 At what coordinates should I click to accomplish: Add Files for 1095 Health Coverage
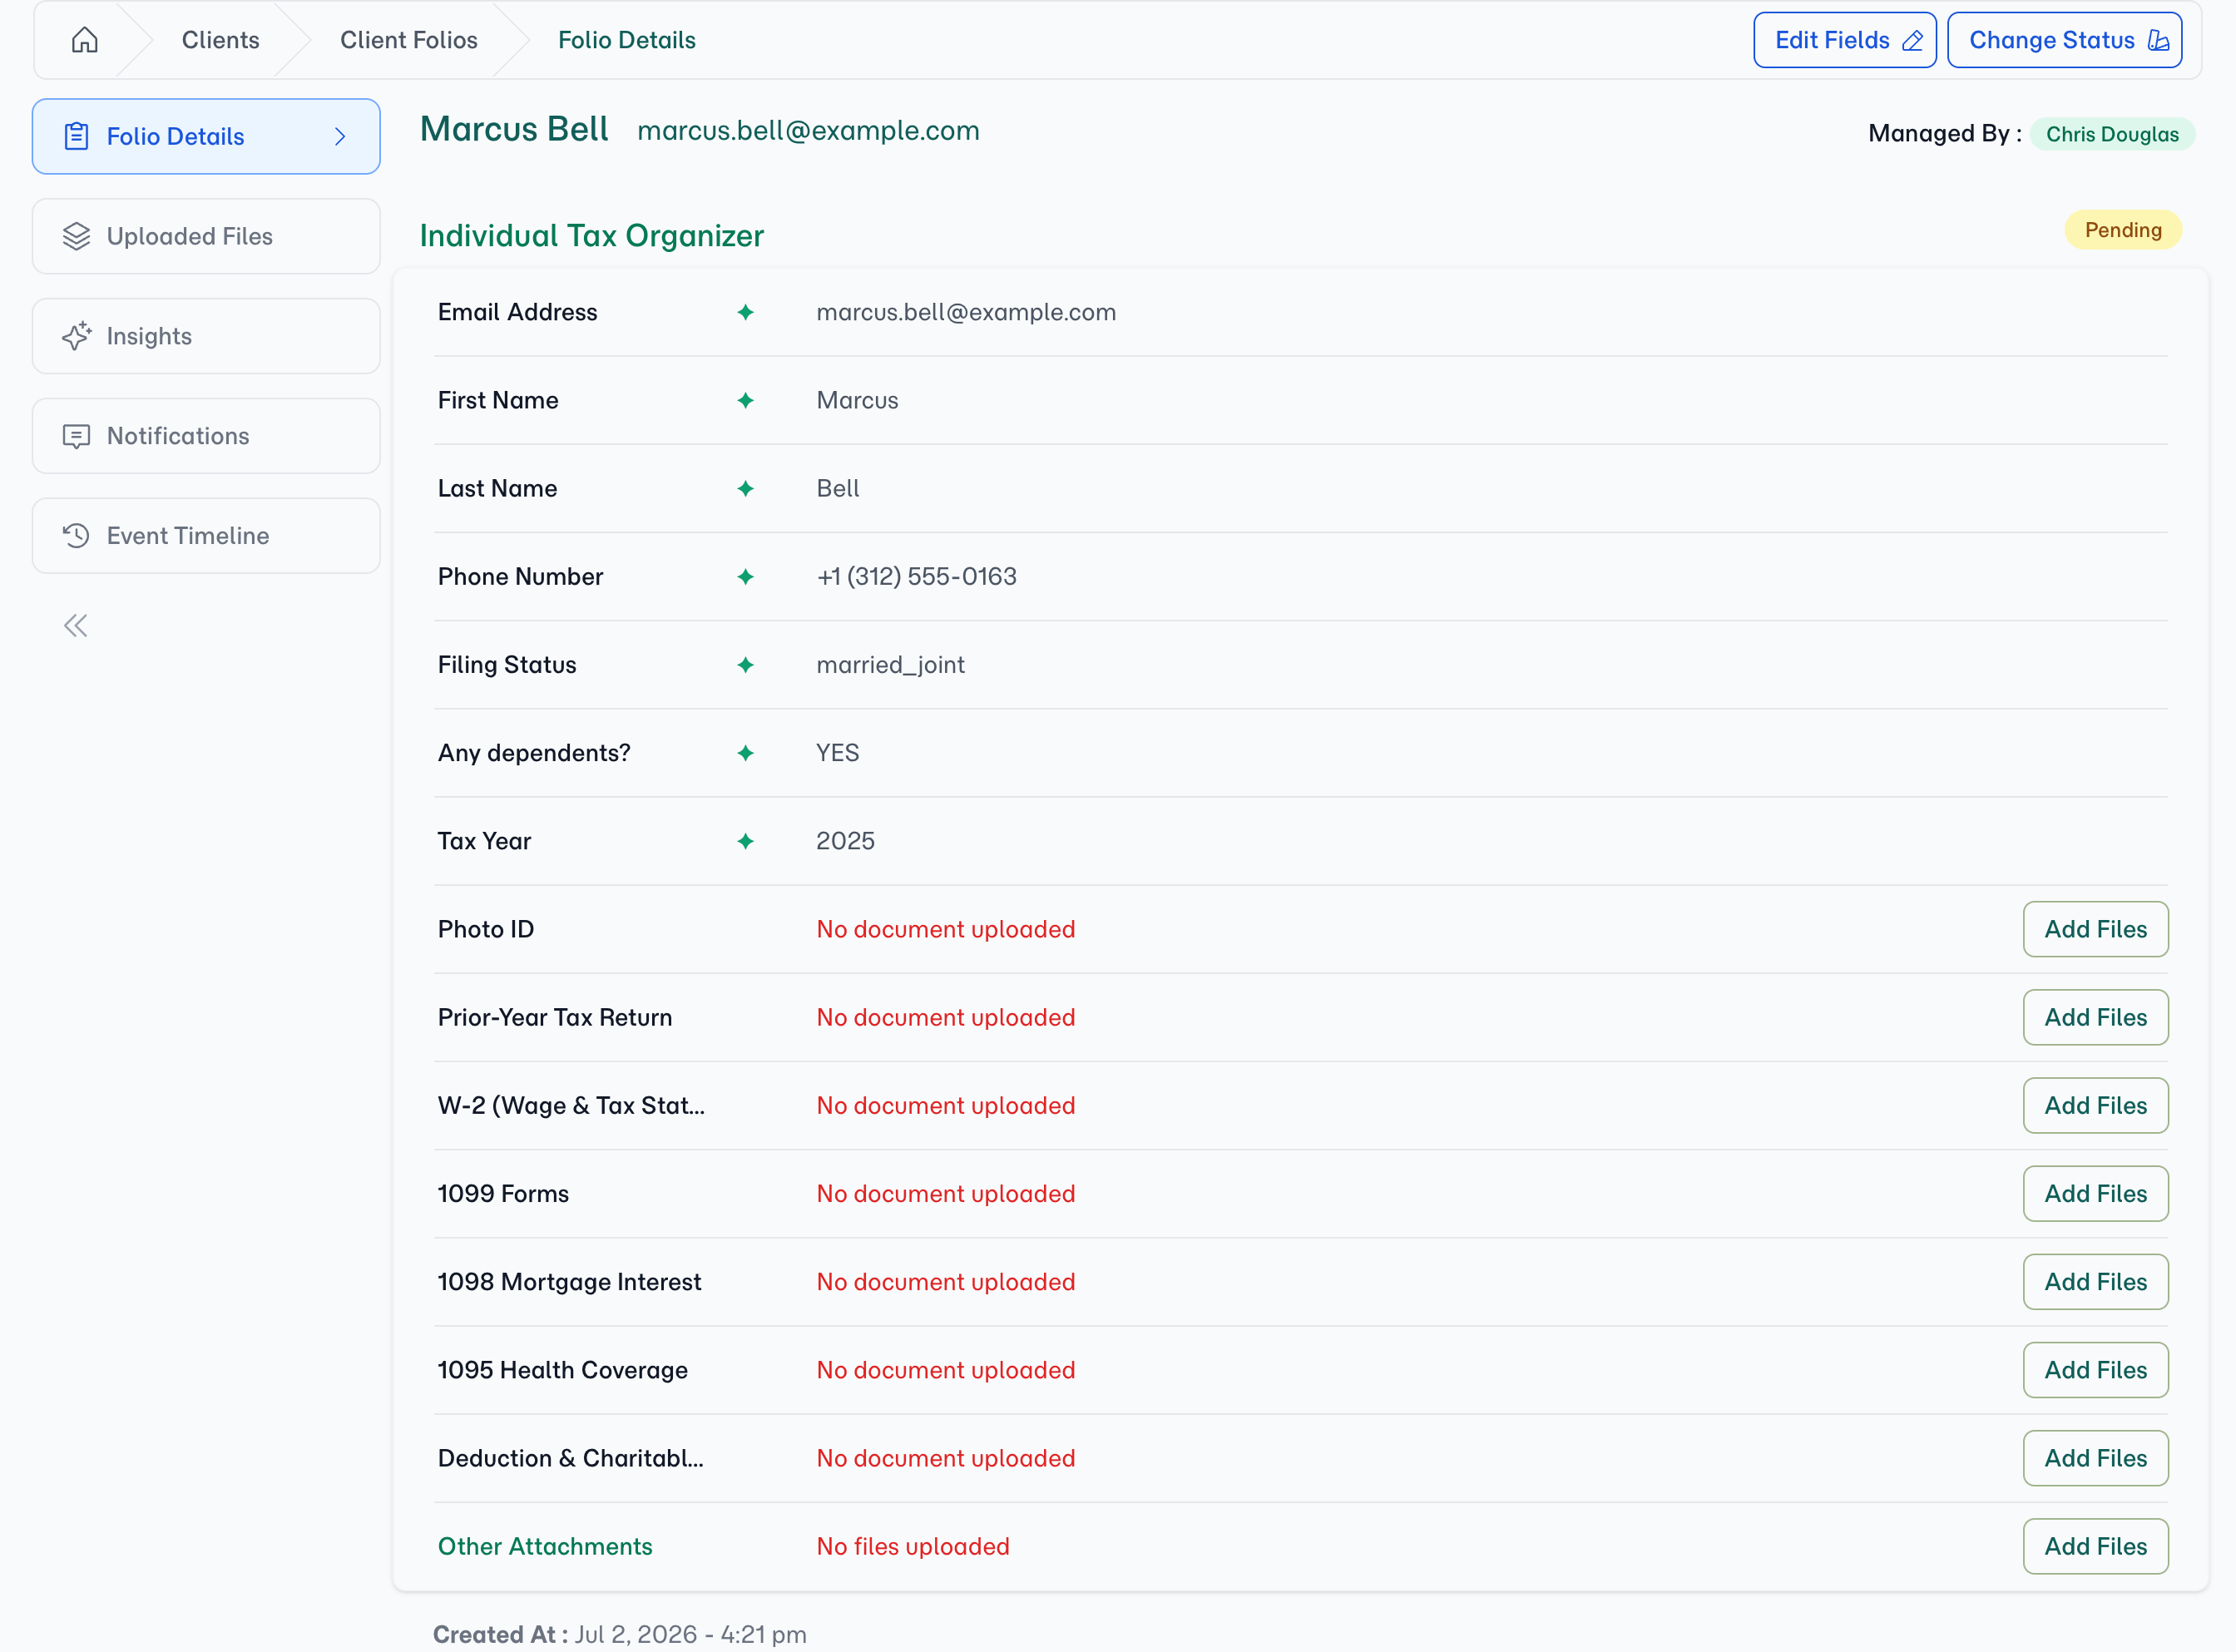[x=2095, y=1370]
